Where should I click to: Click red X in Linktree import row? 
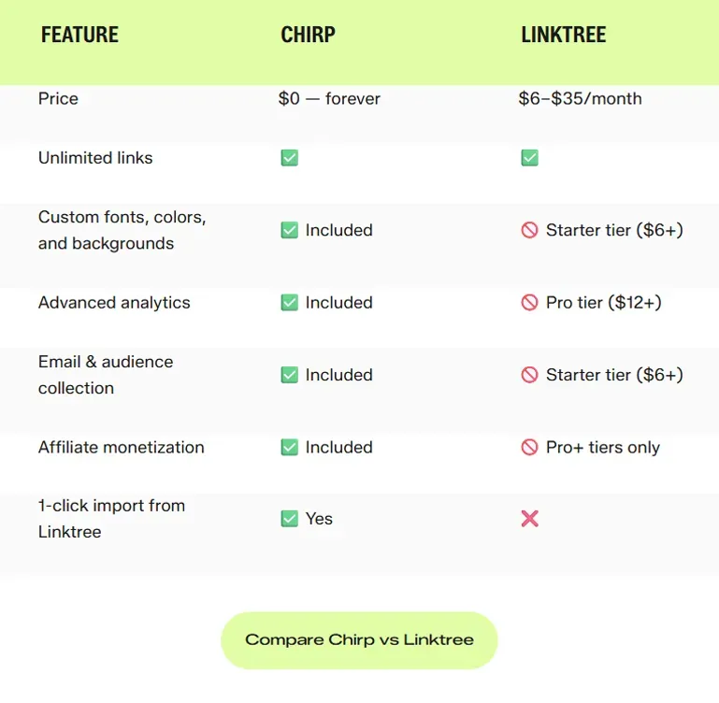(529, 519)
